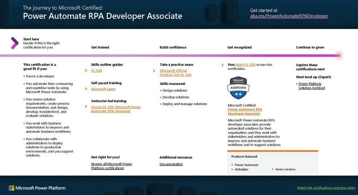Open Course PL-500 instructor-led training link
Viewport: 358px width, 195px height.
pyautogui.click(x=116, y=109)
